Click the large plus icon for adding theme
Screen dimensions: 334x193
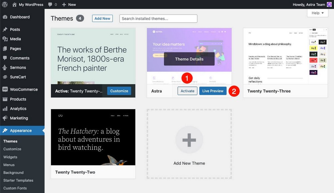click(x=189, y=140)
